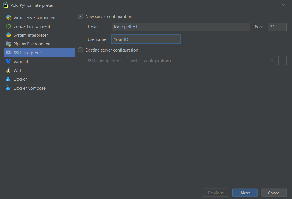This screenshot has height=199, width=292.
Task: Open the Conda Environment settings
Action: [x=32, y=26]
